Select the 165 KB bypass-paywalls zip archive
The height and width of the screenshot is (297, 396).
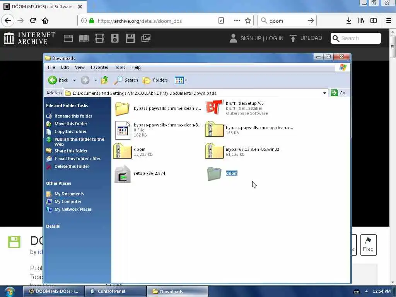click(214, 130)
